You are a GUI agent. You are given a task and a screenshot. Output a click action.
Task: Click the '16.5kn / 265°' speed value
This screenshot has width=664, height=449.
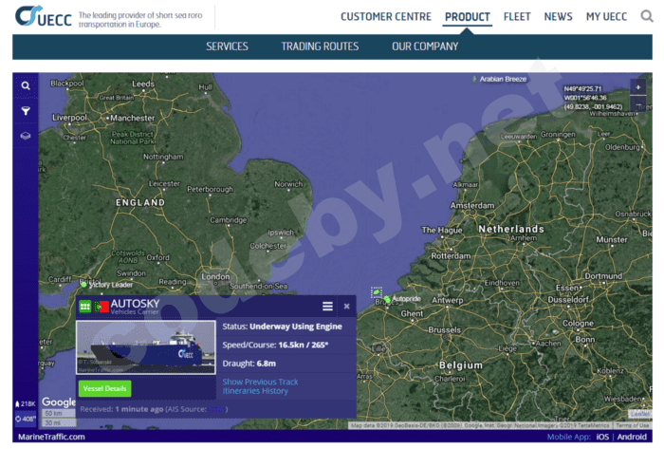304,345
